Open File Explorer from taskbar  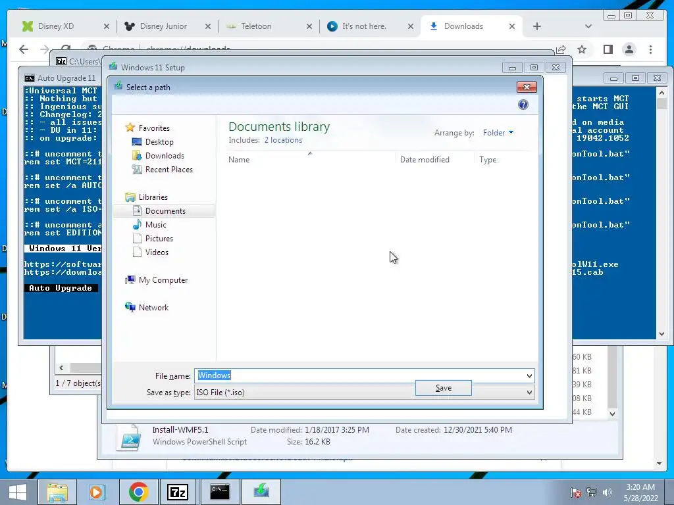[x=57, y=492]
